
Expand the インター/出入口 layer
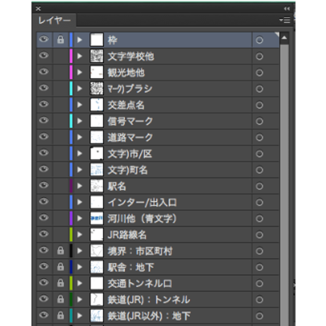click(80, 202)
